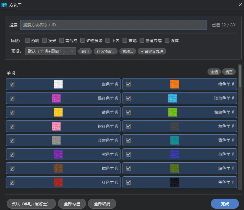Image resolution: width=244 pixels, height=210 pixels.
Task: Uncheck the 白色羊毛 checkbox
Action: 12,84
